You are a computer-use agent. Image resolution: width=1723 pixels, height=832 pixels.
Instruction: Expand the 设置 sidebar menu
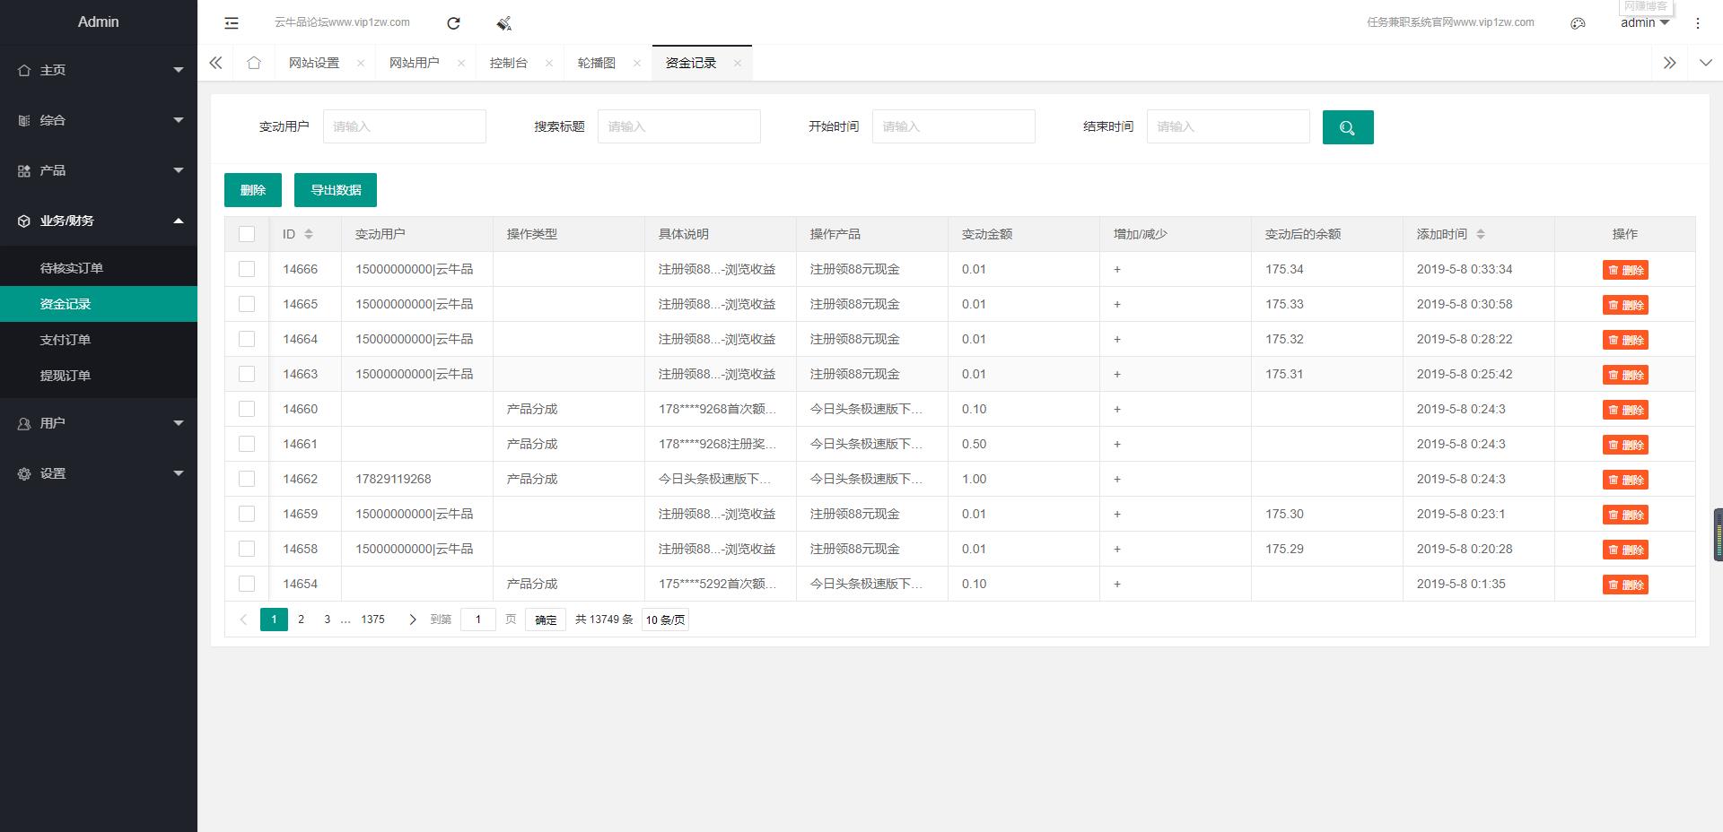[99, 473]
